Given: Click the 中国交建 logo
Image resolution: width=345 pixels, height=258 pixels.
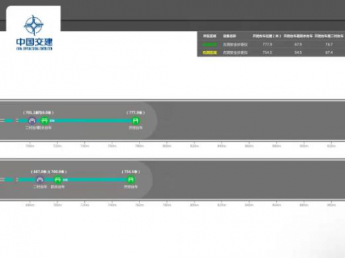Looking at the screenshot, I should point(34,32).
